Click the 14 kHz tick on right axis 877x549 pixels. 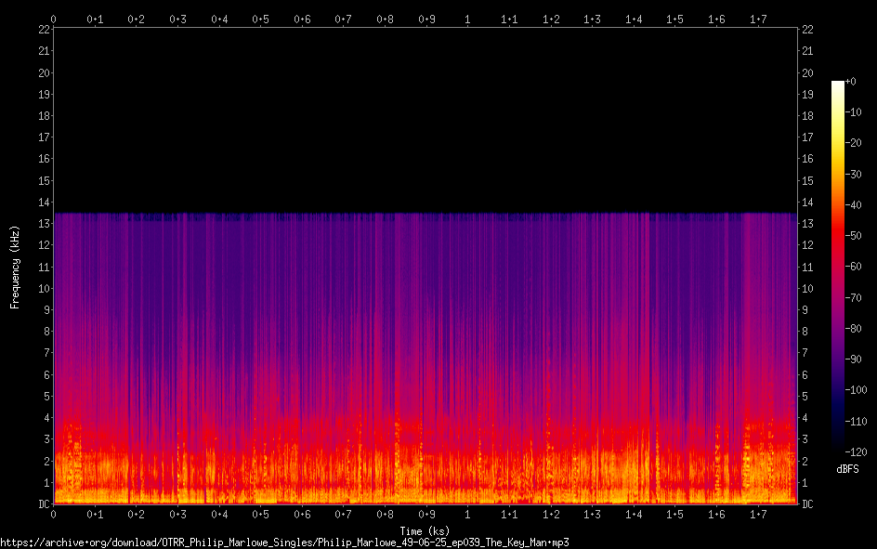pos(807,203)
